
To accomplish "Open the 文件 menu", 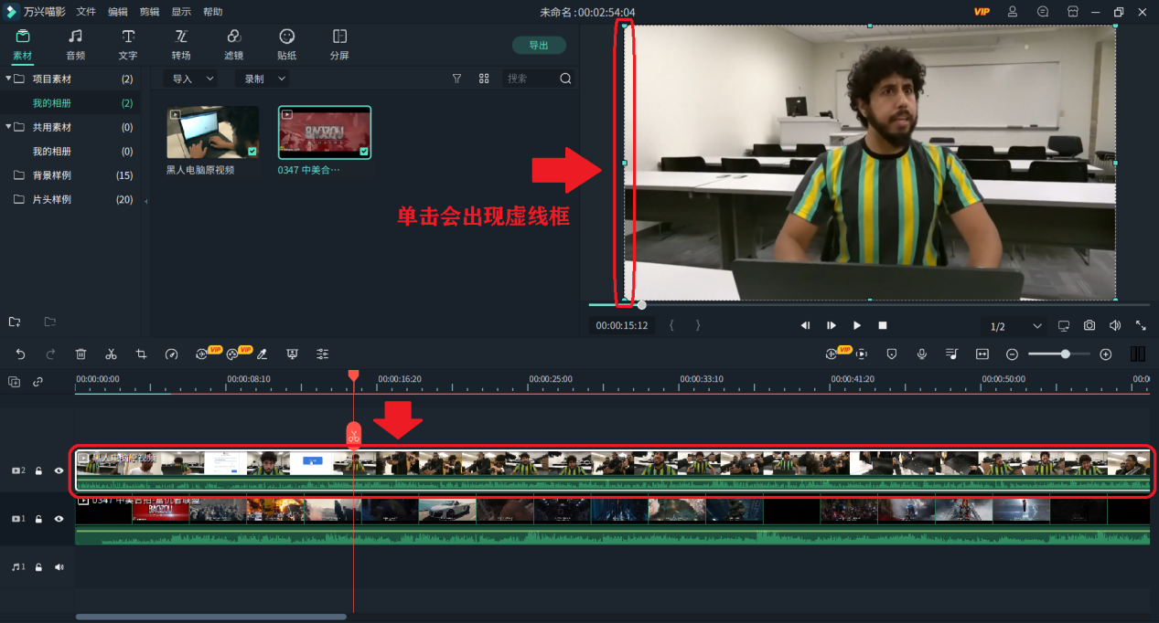I will (x=86, y=12).
